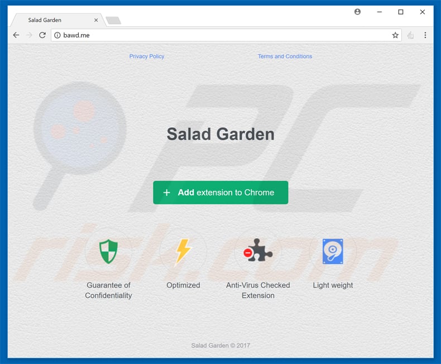Screen dimensions: 441x364
Task: Click the green shield confidentiality icon
Action: click(x=108, y=251)
